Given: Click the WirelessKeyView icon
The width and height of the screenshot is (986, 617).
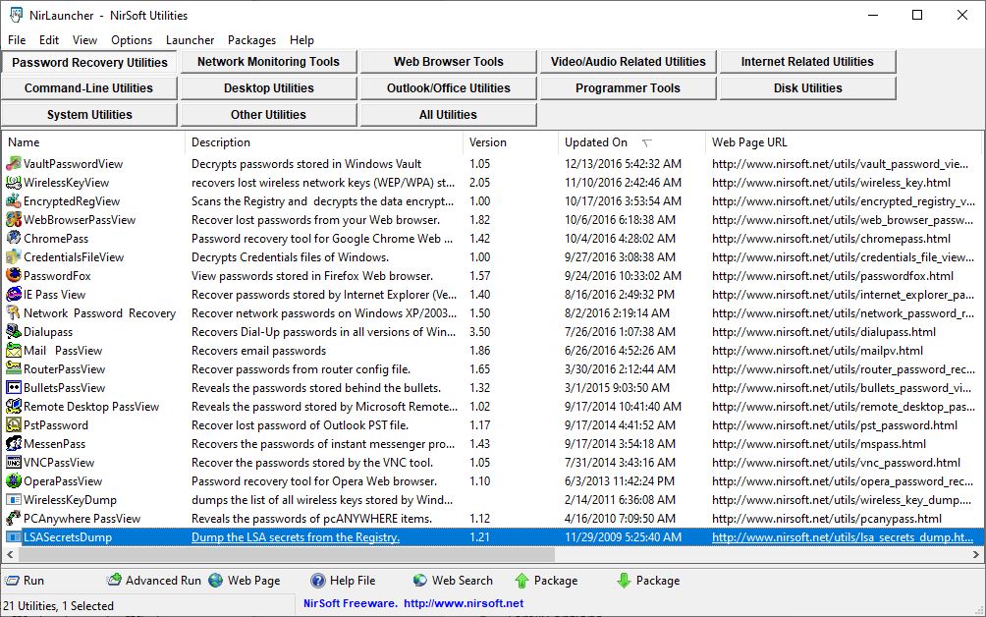Looking at the screenshot, I should (13, 183).
